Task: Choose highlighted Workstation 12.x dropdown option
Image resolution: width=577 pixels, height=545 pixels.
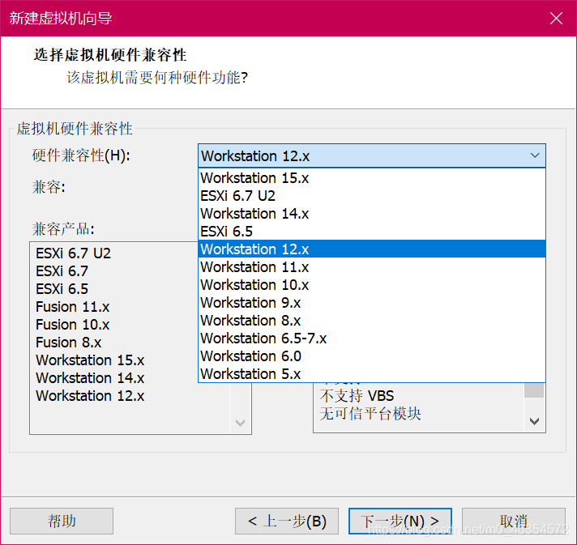Action: pyautogui.click(x=372, y=249)
